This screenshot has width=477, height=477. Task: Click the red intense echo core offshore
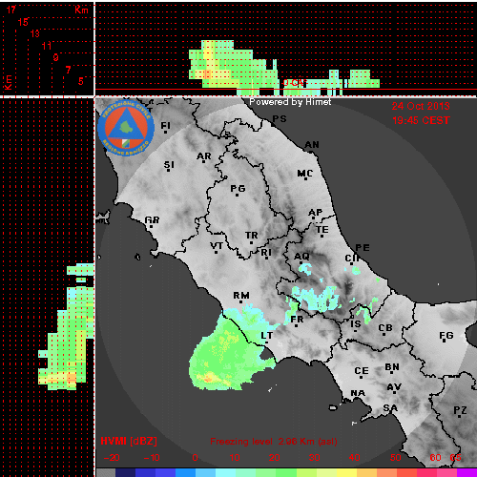(208, 379)
